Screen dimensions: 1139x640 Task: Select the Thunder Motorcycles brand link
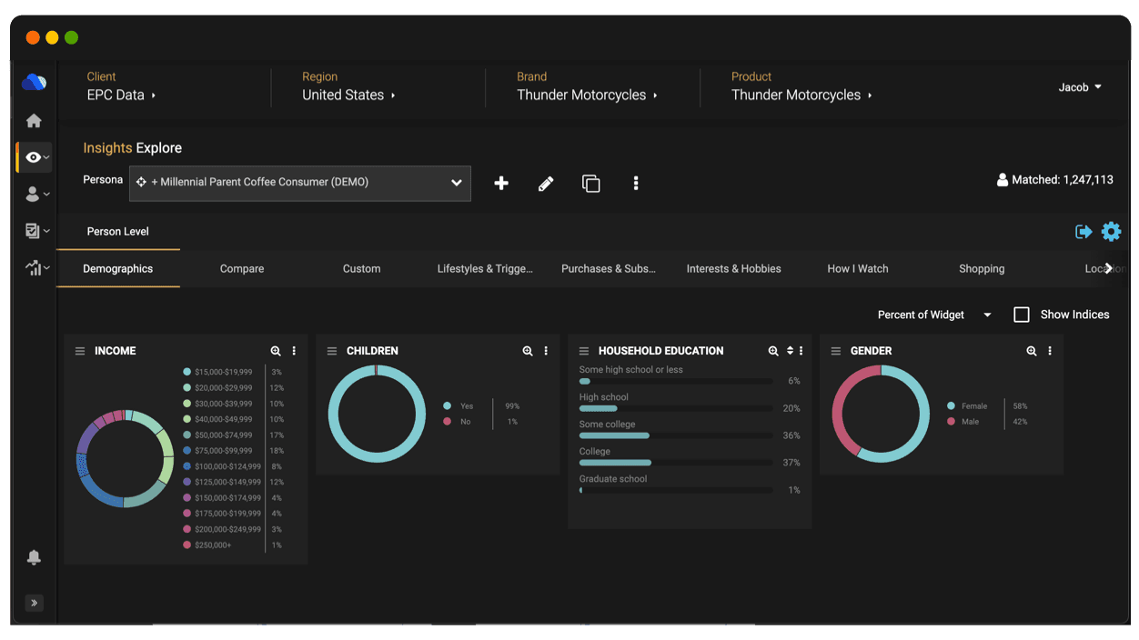[582, 95]
